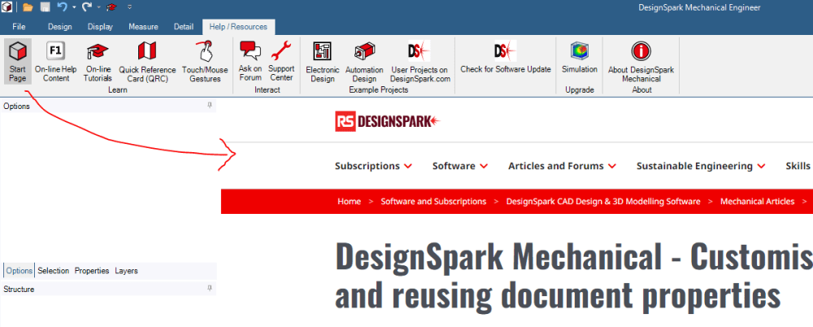Switch to the Selection panel tab

54,270
